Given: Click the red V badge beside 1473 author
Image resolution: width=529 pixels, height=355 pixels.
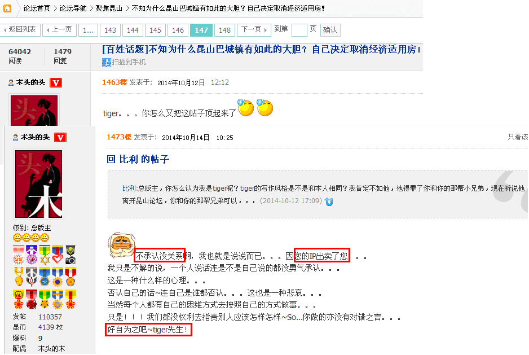Looking at the screenshot, I should click(60, 138).
